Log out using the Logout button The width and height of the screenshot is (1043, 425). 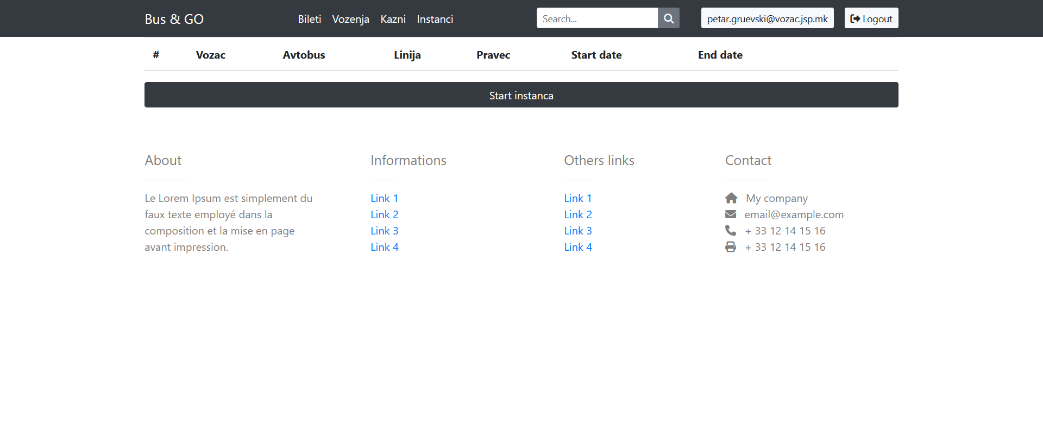[x=871, y=18]
